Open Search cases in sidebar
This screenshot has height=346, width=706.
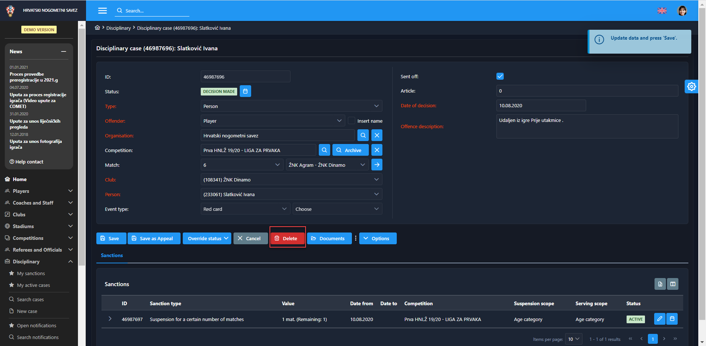coord(30,299)
